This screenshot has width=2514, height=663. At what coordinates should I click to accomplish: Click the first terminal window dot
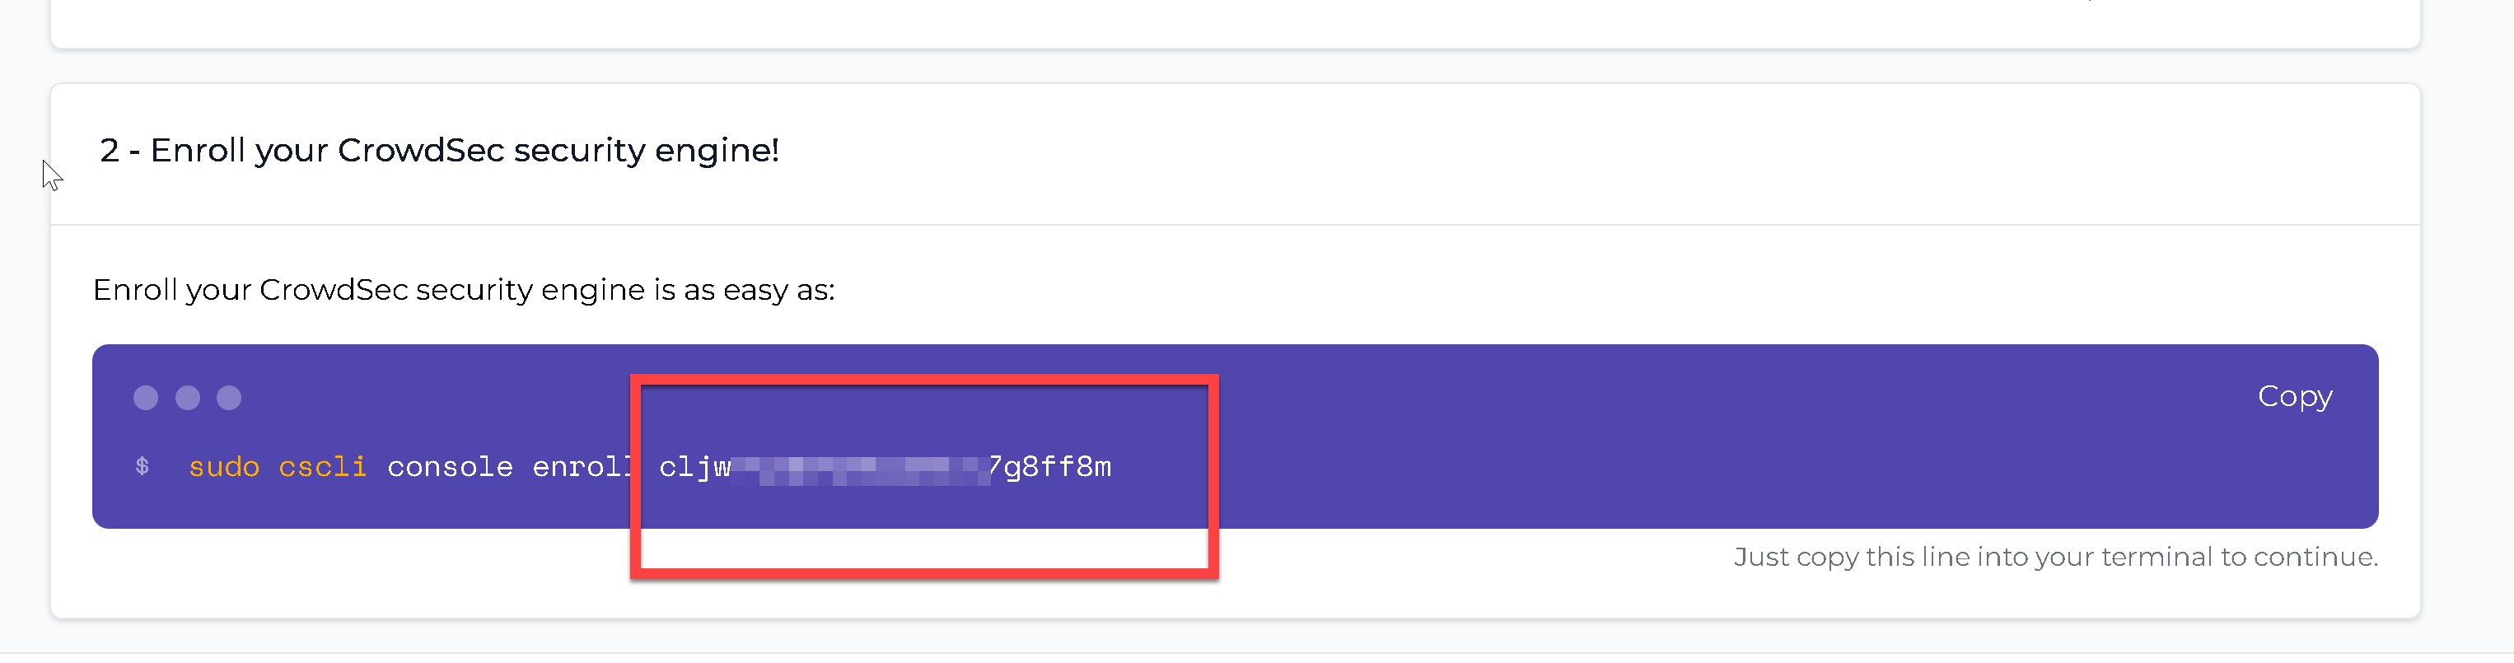(146, 399)
